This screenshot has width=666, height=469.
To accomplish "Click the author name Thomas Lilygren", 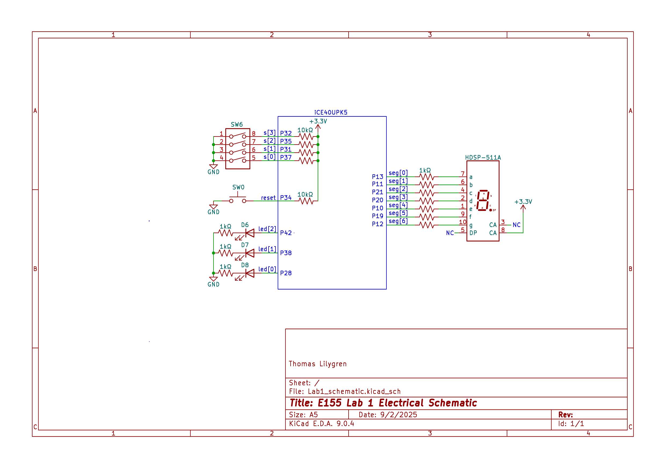I will point(318,364).
